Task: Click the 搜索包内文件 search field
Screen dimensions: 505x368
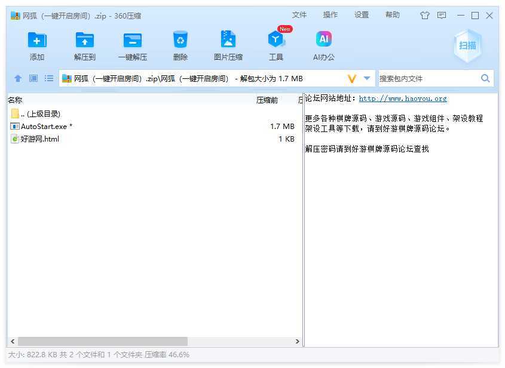Action: point(427,78)
